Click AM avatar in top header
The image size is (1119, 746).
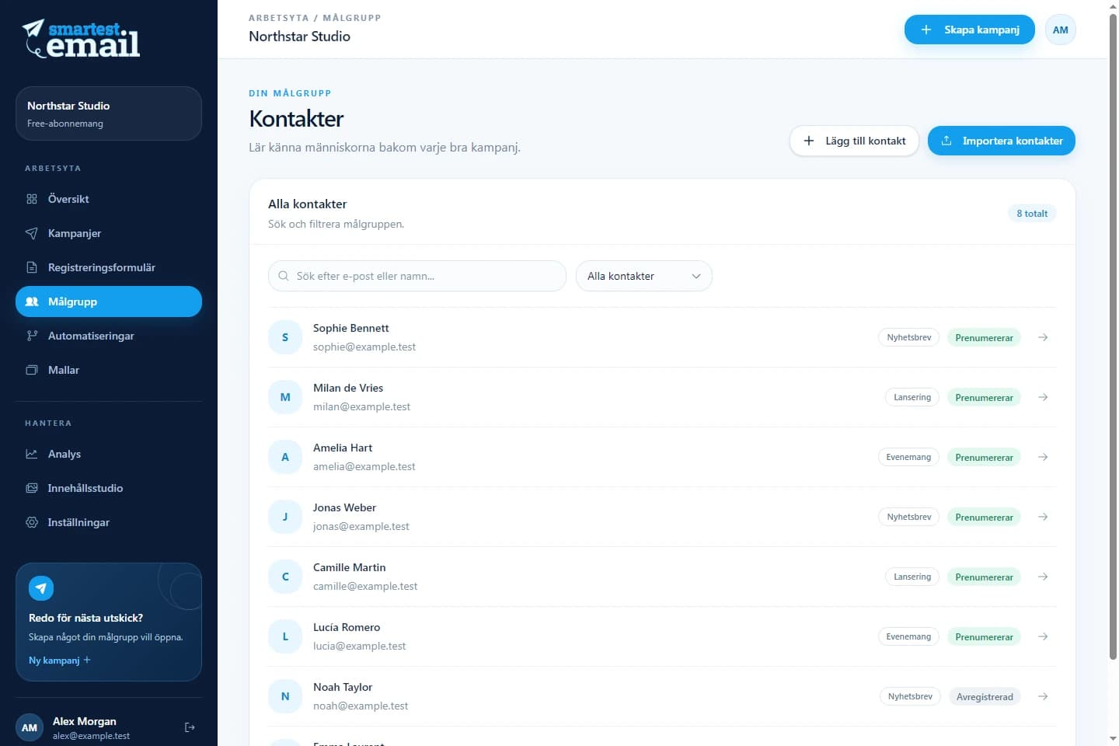(x=1060, y=30)
